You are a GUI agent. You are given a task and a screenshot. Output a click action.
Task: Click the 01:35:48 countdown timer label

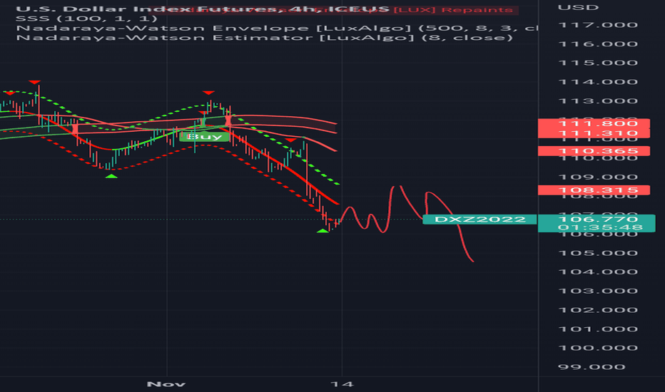601,227
